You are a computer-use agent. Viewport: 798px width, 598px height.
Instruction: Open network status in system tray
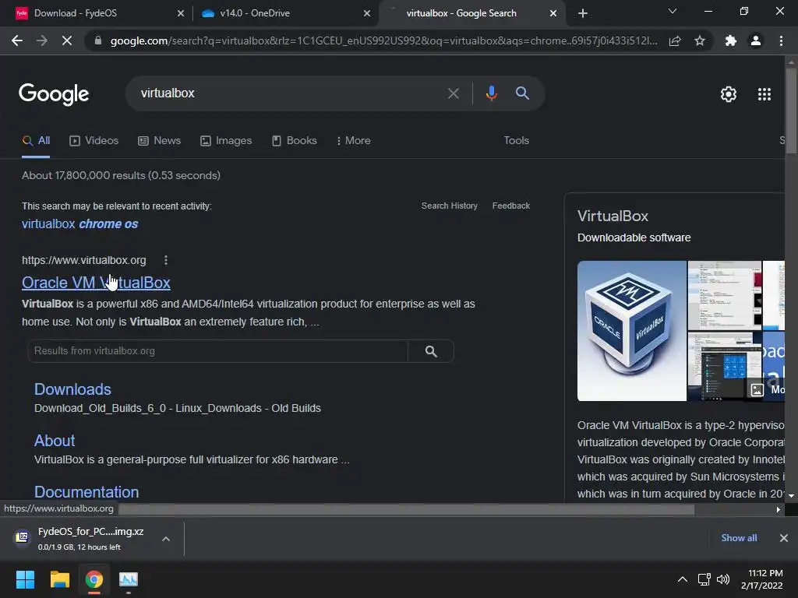point(704,579)
